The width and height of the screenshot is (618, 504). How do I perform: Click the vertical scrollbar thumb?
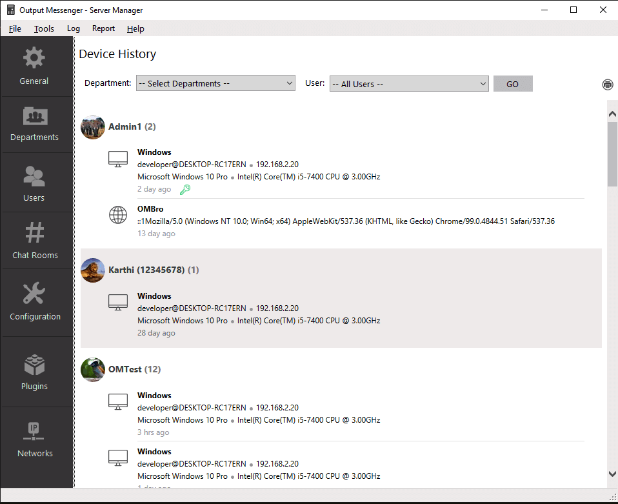click(612, 154)
